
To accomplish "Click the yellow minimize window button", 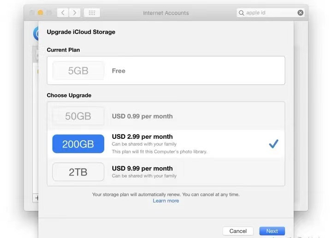I will click(x=40, y=13).
